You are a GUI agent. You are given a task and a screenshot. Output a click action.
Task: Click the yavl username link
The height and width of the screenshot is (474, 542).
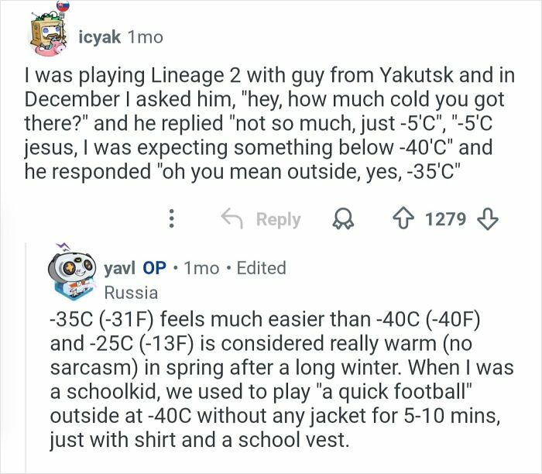(118, 268)
